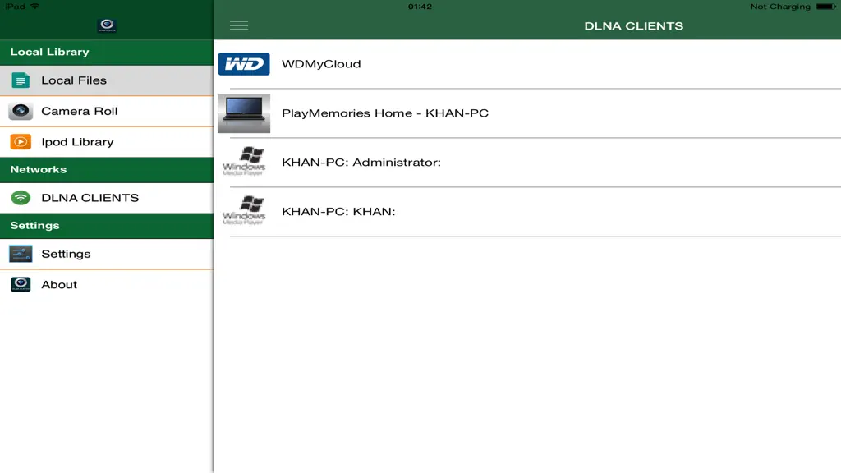This screenshot has width=841, height=473.
Task: Select the orange Ipod Library play icon
Action: (x=21, y=141)
